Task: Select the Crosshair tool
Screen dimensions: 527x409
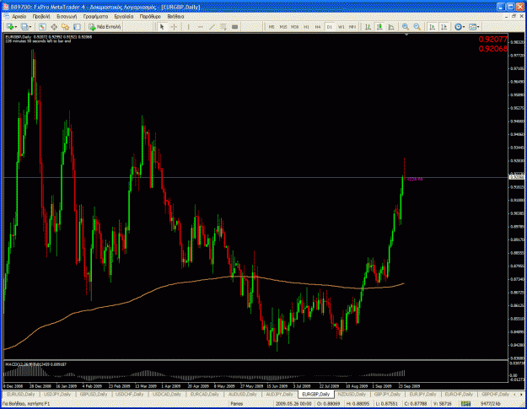Action: pyautogui.click(x=174, y=27)
